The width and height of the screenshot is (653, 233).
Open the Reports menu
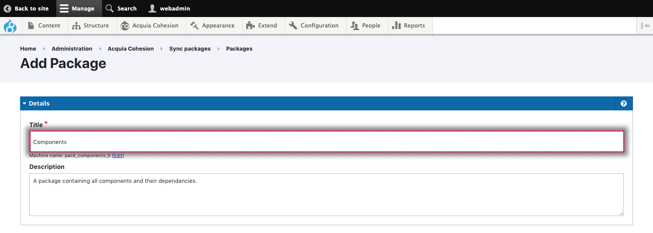tap(409, 26)
